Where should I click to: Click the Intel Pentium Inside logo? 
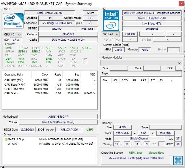pyautogui.click(x=13, y=21)
